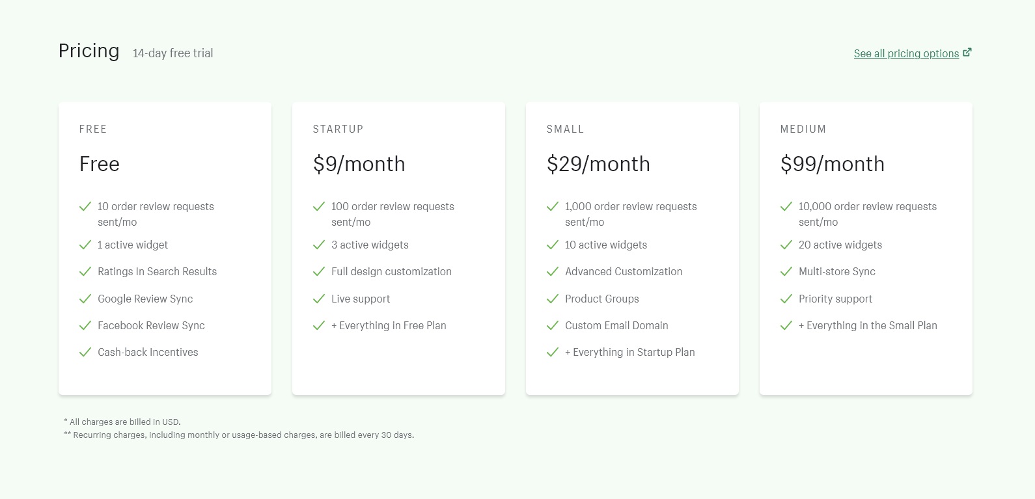1035x499 pixels.
Task: Click the checkmark next to Live support
Action: click(x=319, y=299)
